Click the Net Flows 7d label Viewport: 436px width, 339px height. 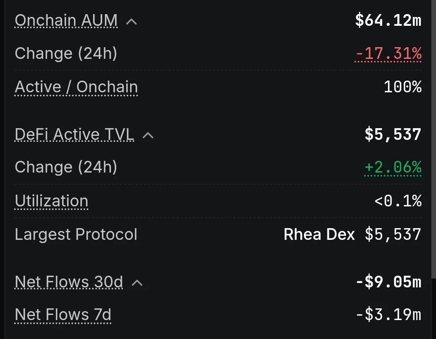pyautogui.click(x=63, y=314)
